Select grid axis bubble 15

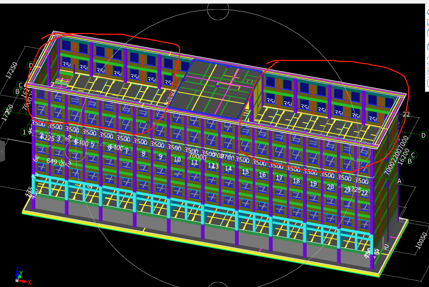tap(245, 171)
